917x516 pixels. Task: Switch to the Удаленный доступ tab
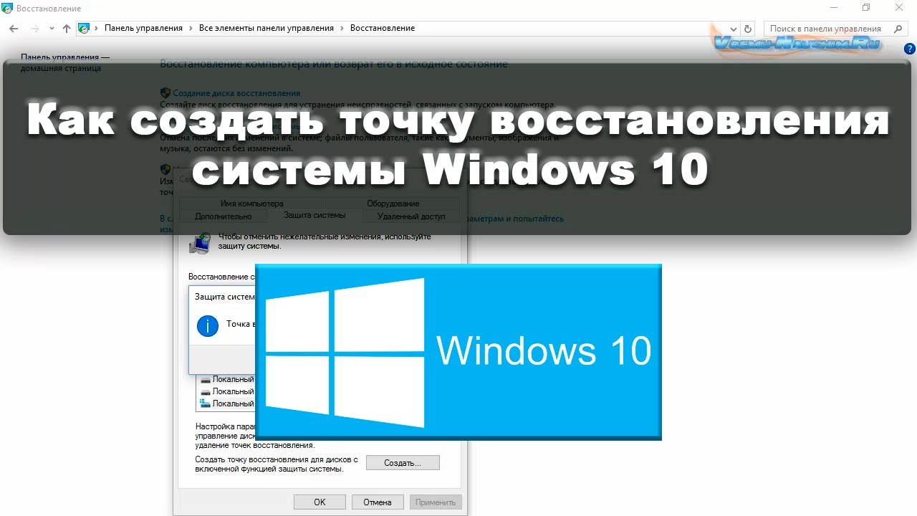point(411,216)
